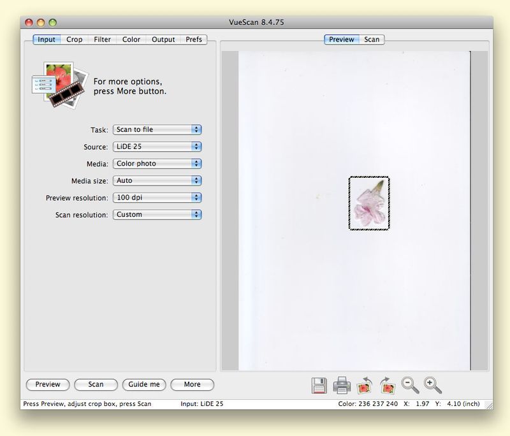Click the printer icon
510x436 pixels.
pyautogui.click(x=342, y=385)
